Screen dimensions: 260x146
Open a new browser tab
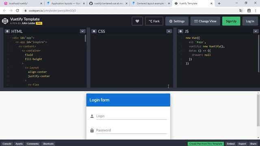pos(219,3)
